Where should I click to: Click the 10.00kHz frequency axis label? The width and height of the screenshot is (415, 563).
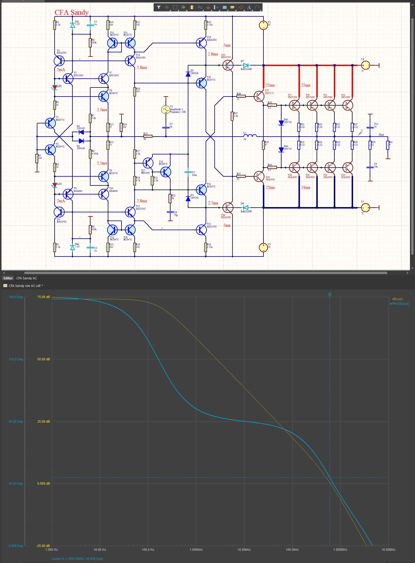point(244,550)
